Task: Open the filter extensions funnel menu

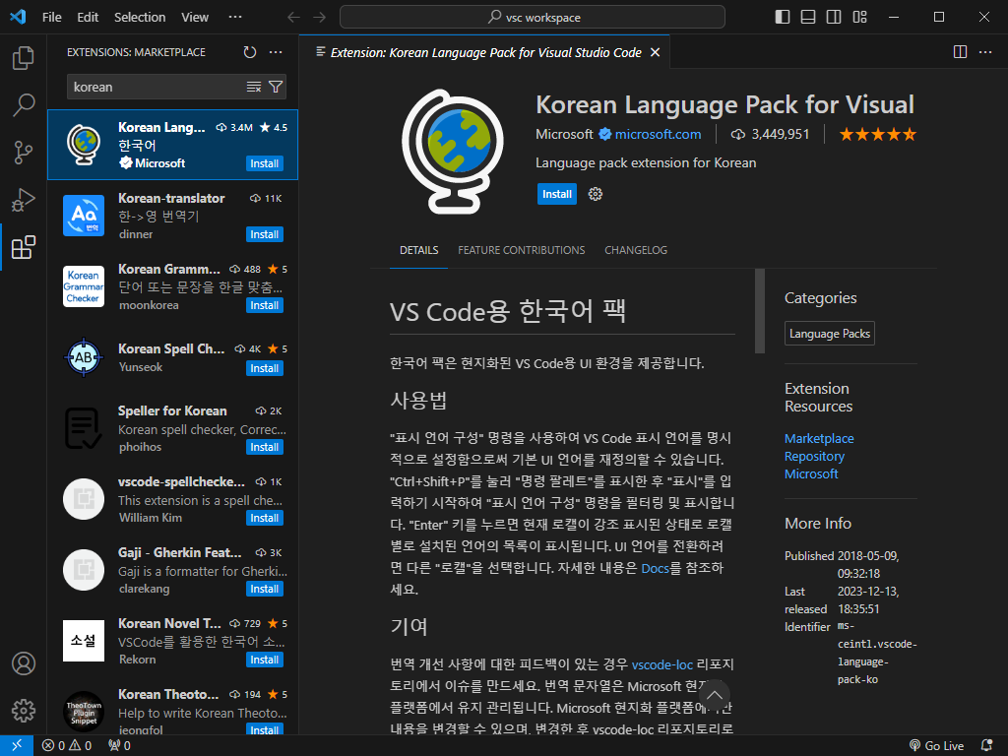Action: [x=276, y=87]
